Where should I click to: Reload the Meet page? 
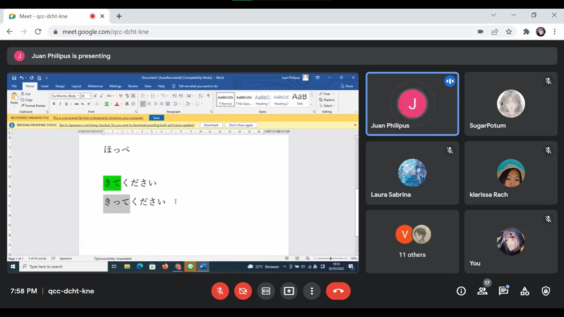(x=38, y=32)
